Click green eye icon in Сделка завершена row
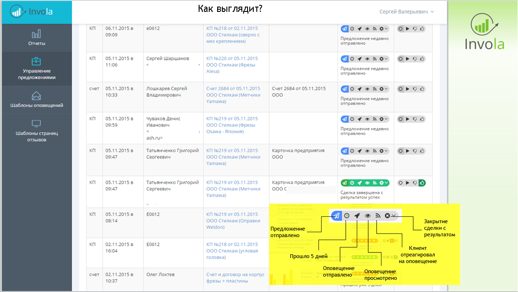 367,183
